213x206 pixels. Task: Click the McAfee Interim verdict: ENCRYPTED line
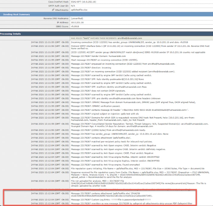115,157
